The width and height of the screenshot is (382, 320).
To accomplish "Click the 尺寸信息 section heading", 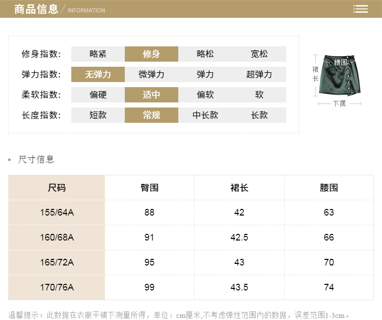I will coord(36,159).
